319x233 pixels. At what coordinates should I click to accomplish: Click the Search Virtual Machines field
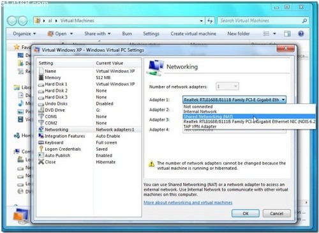260,21
